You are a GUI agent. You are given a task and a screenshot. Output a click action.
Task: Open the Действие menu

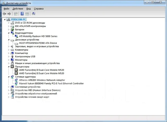point(18,9)
